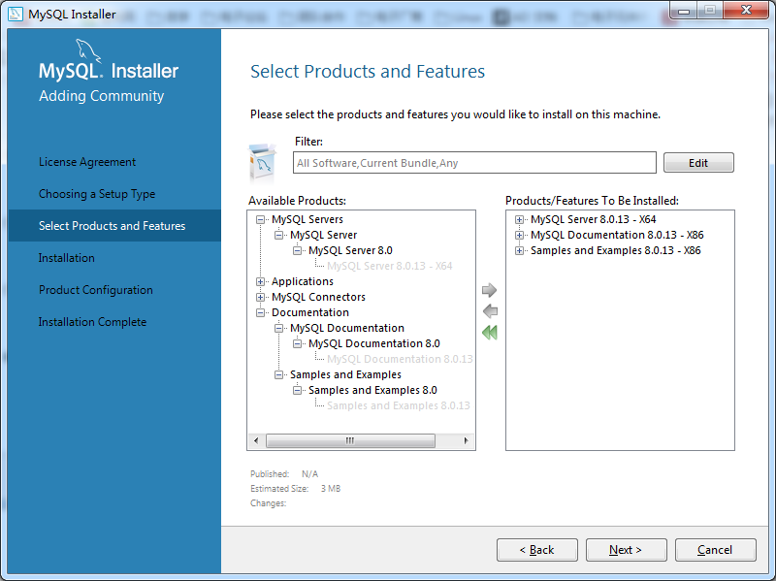
Task: Collapse the Samples and Examples 8.0 node
Action: pyautogui.click(x=297, y=391)
